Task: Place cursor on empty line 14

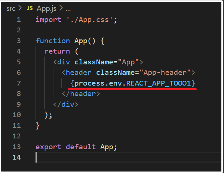Action: click(x=128, y=157)
